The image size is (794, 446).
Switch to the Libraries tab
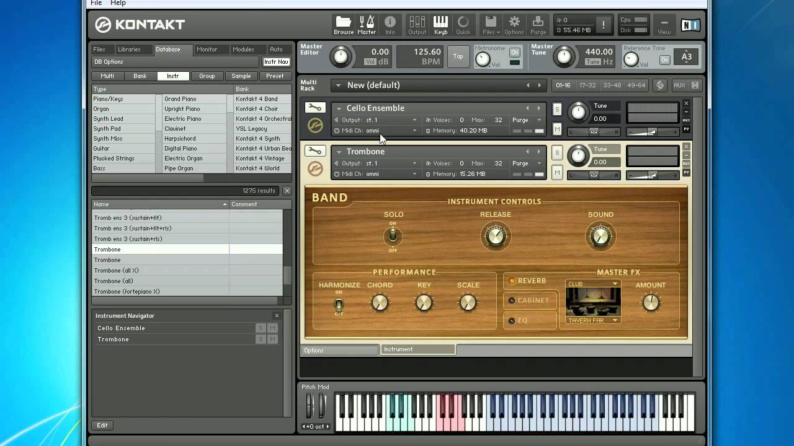[x=129, y=50]
